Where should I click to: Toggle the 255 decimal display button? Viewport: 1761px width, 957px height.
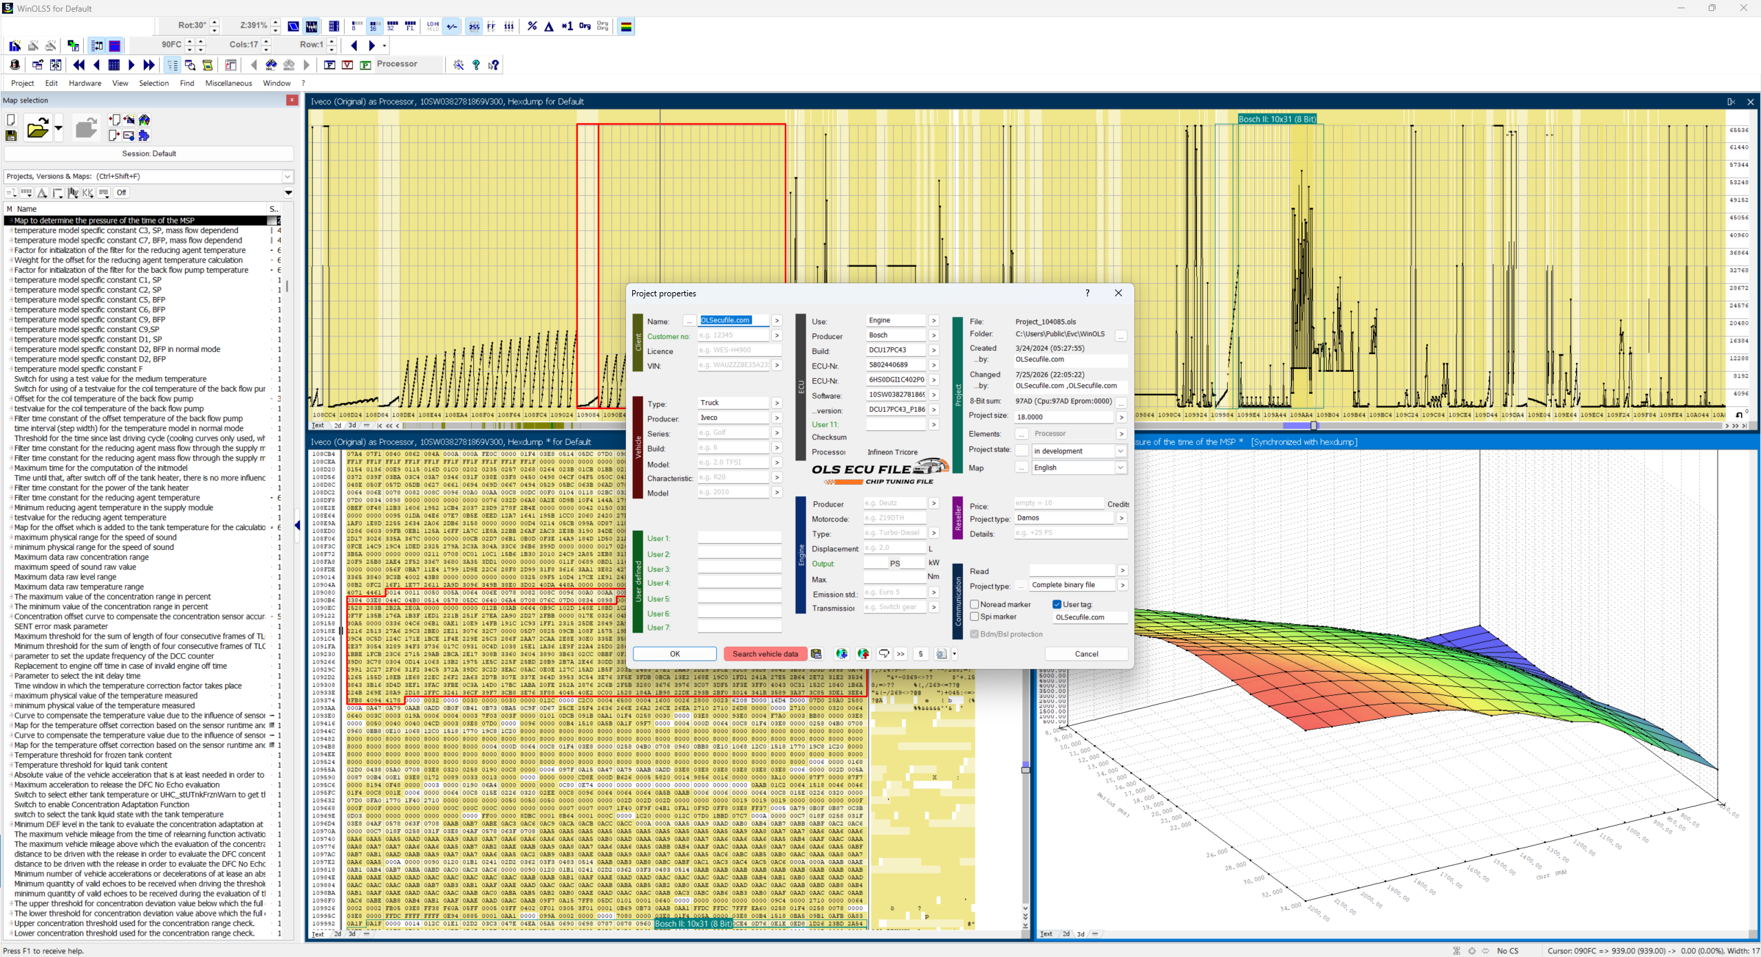pos(474,26)
